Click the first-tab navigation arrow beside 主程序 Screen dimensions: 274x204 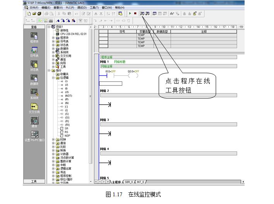[96, 182]
